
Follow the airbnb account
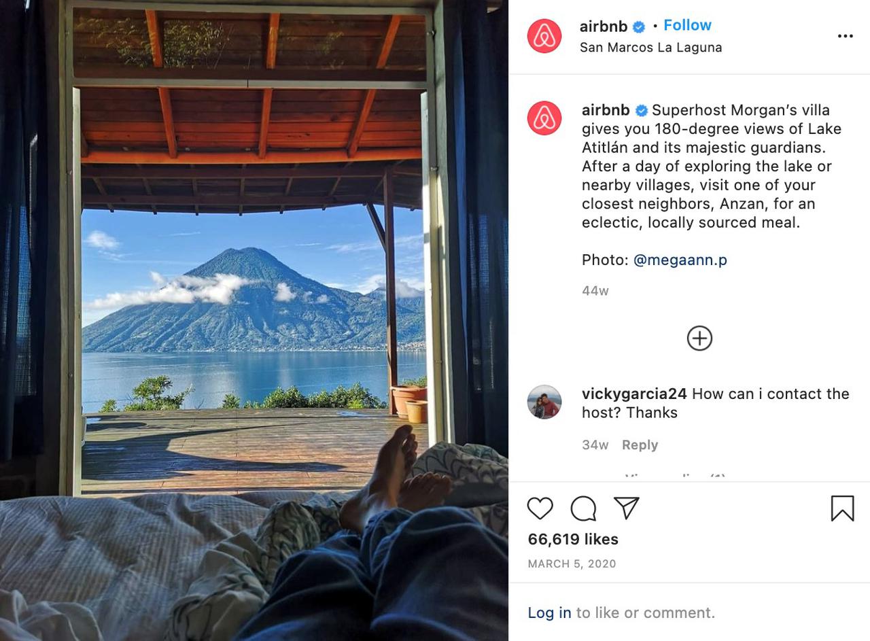pyautogui.click(x=687, y=25)
